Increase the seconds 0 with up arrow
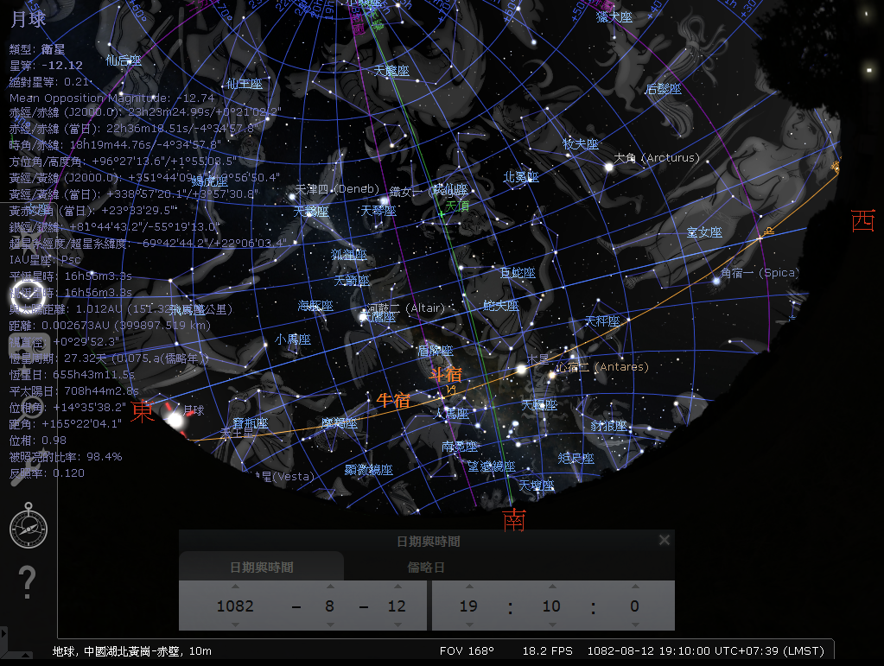 coord(635,586)
